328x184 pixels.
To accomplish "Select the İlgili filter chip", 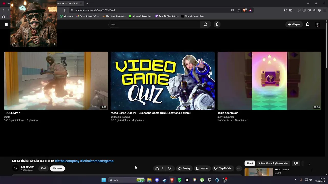I will (296, 163).
